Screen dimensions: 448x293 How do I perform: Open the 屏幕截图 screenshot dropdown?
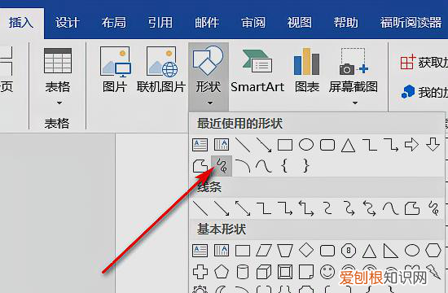tap(354, 76)
